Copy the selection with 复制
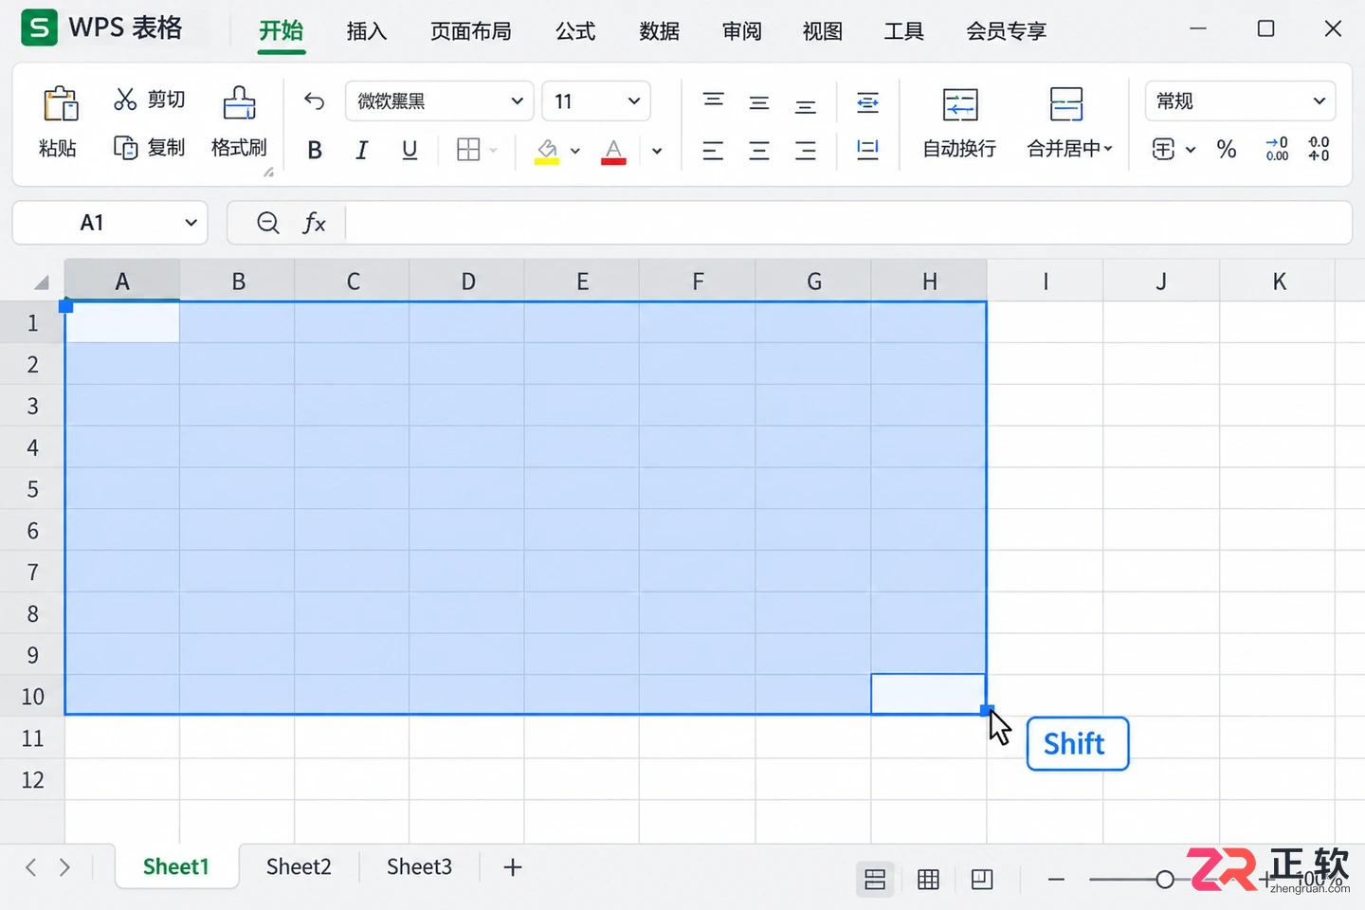 tap(149, 148)
